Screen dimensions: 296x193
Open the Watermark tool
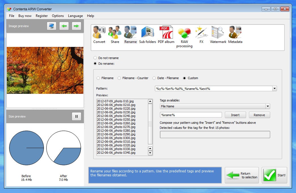coord(218,34)
